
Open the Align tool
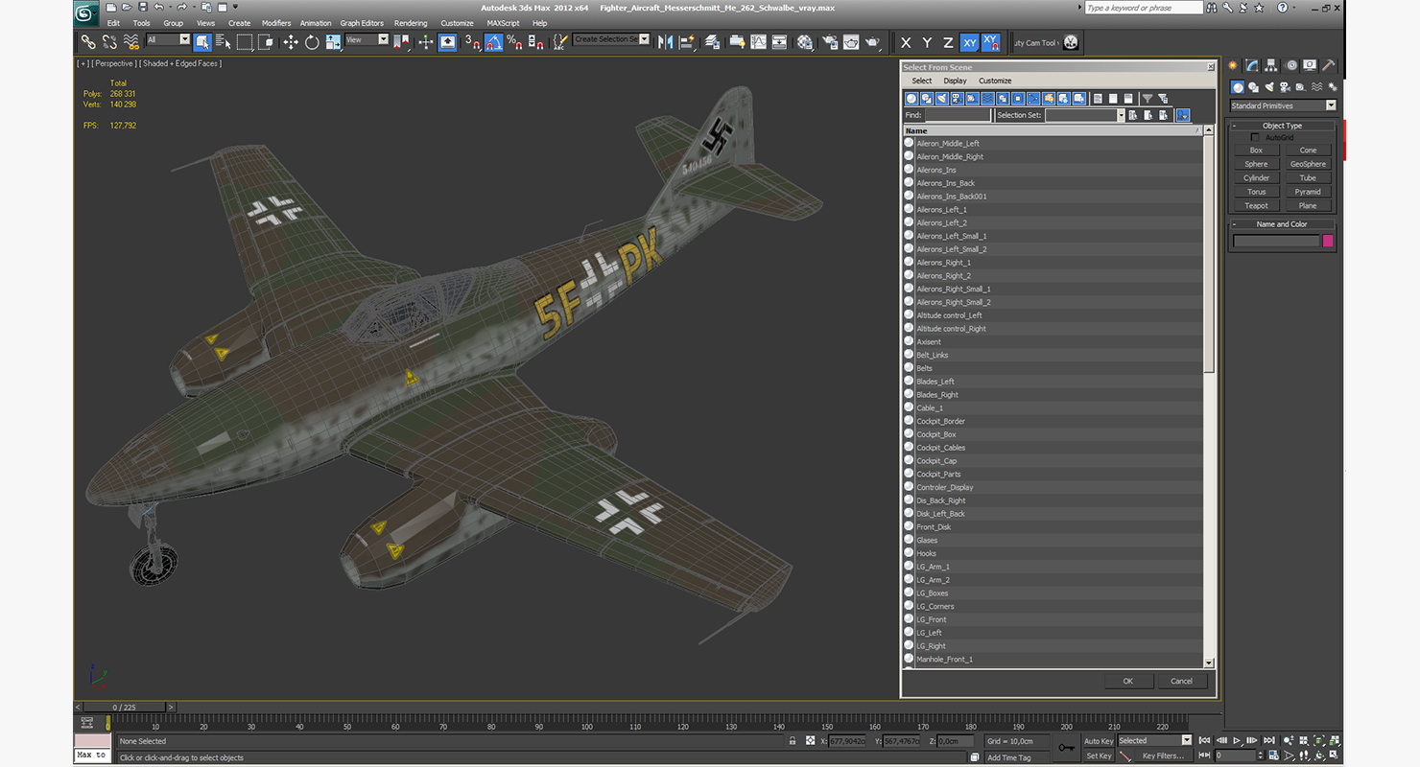686,42
